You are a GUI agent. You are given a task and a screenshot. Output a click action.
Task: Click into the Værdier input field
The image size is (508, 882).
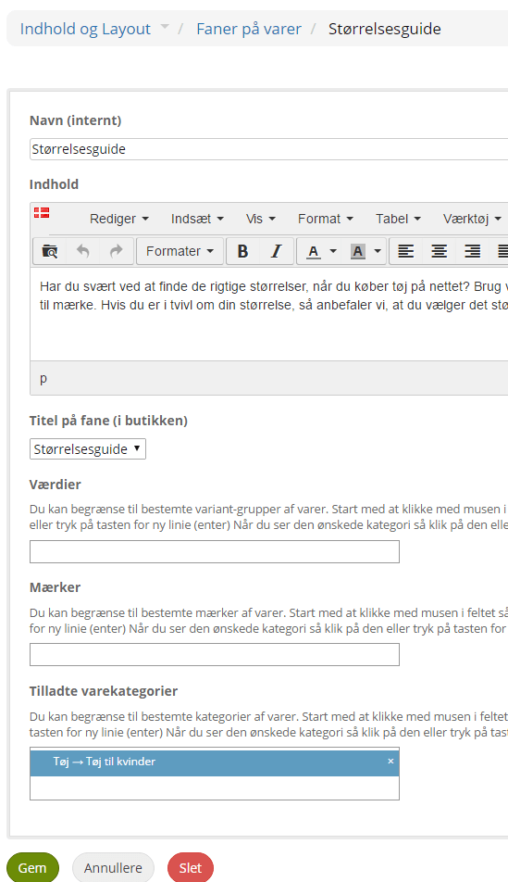215,552
